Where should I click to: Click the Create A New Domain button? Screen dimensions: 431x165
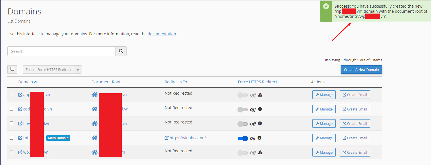(361, 70)
